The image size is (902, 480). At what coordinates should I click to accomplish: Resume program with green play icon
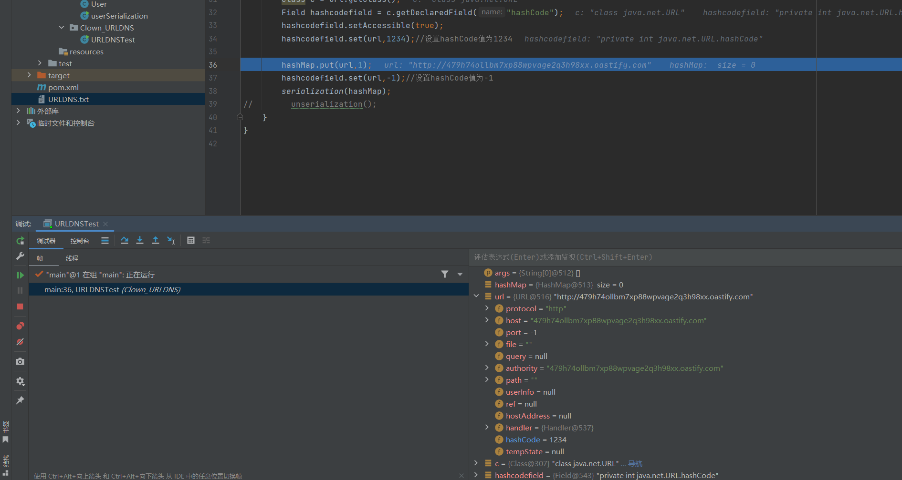20,275
